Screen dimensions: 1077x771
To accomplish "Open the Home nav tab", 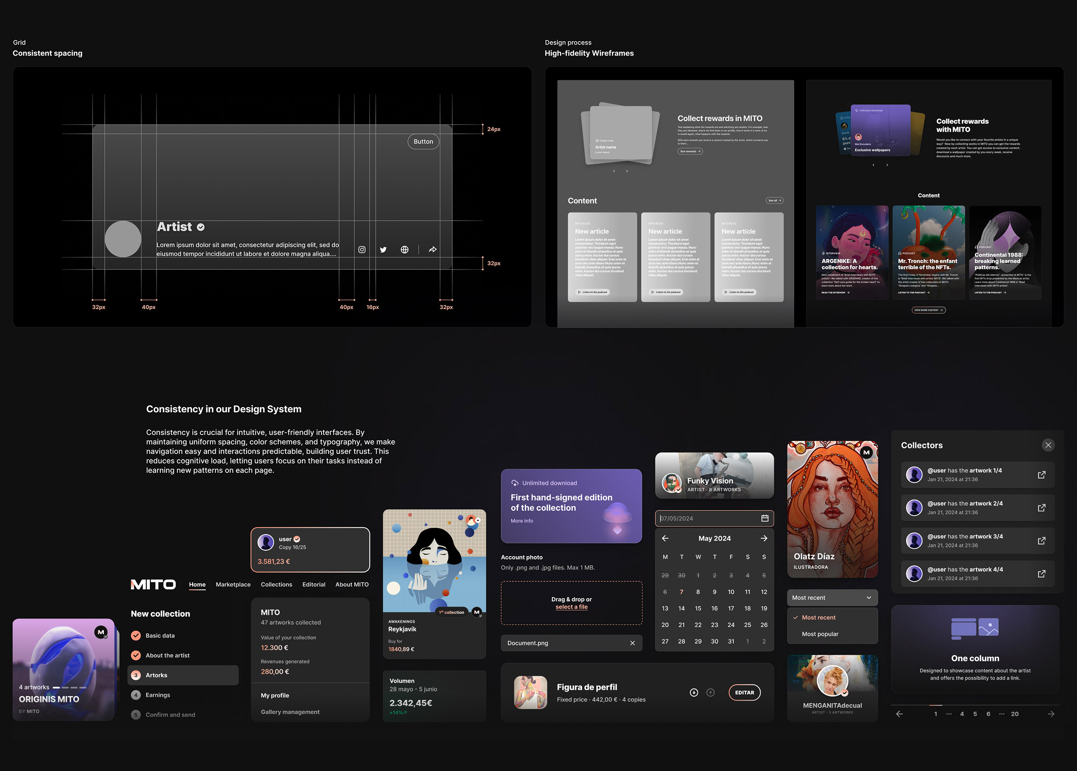I will click(x=197, y=584).
